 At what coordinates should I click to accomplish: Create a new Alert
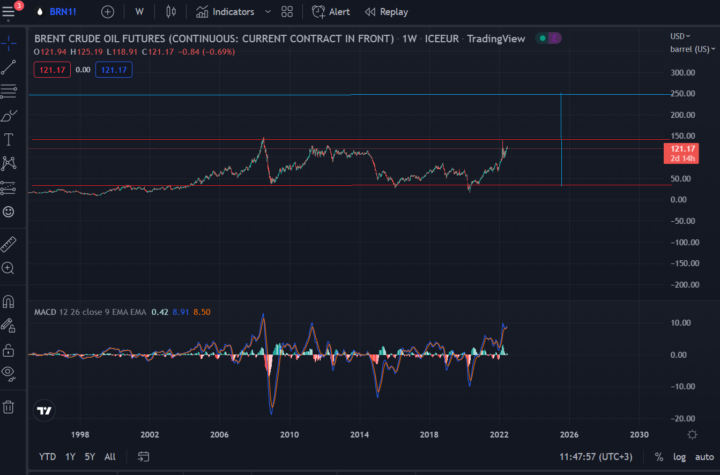(331, 12)
